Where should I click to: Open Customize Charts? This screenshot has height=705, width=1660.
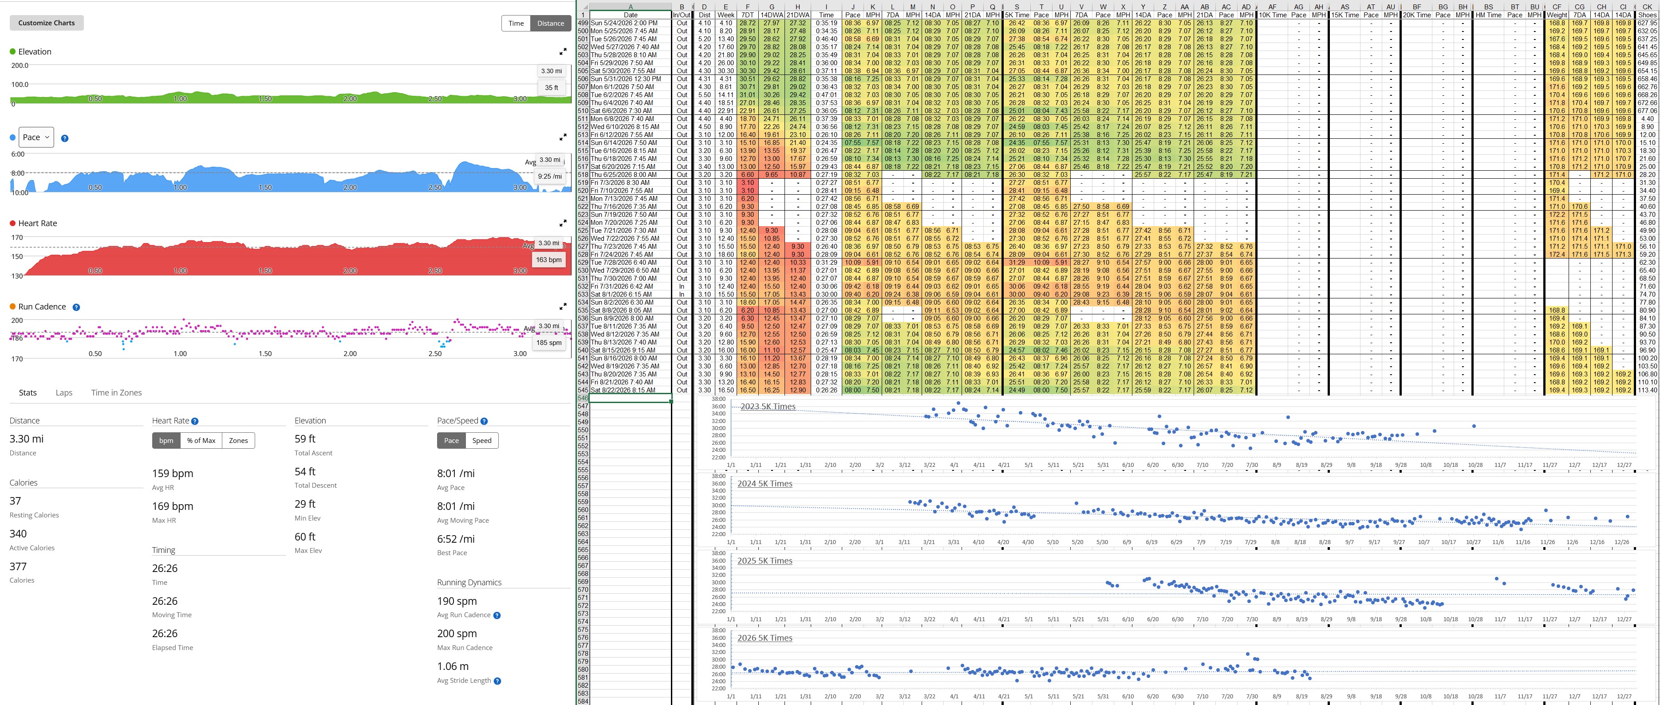tap(47, 23)
